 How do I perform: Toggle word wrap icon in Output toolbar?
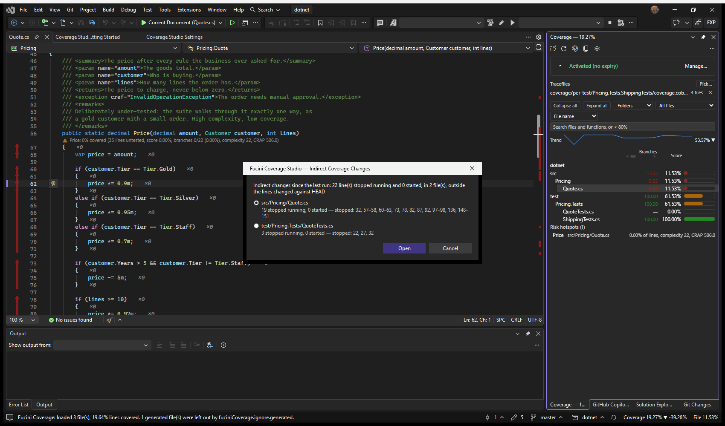tap(210, 345)
